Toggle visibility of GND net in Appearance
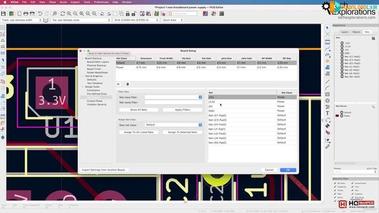Viewport: 379px width, 213px height. coord(342,53)
